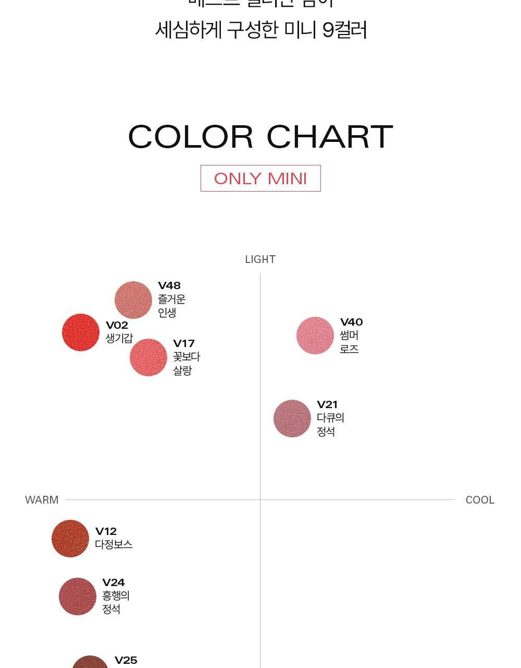Click the COOL axis label
Screen dimensions: 521x668
point(480,500)
